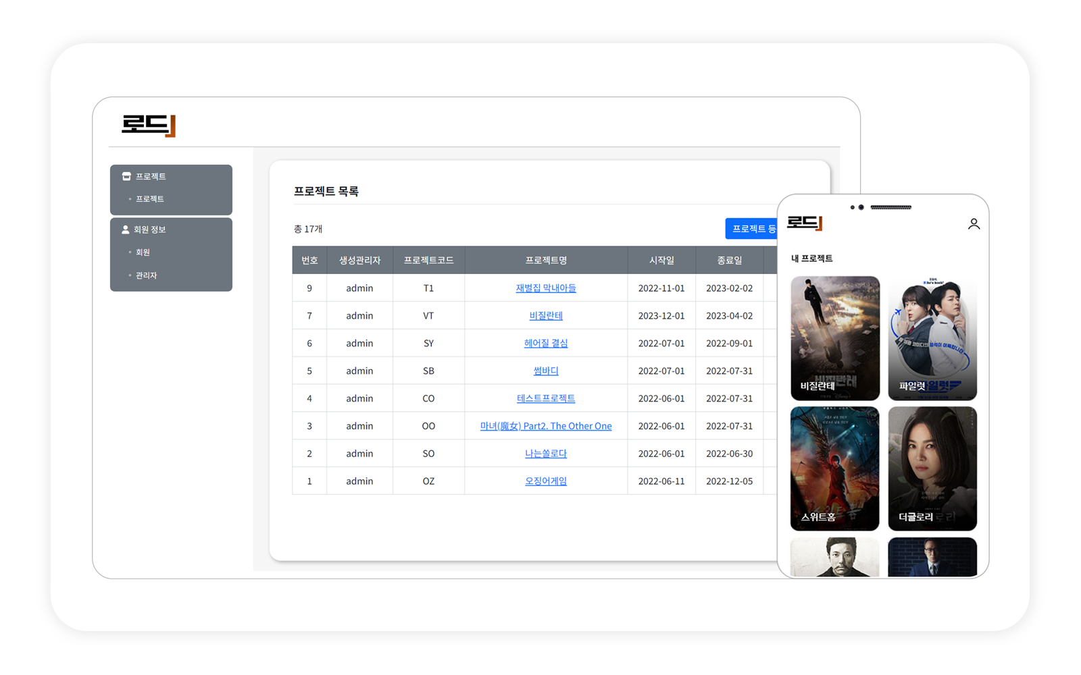The height and width of the screenshot is (675, 1081).
Task: Select the 회원 submenu item
Action: [x=143, y=252]
